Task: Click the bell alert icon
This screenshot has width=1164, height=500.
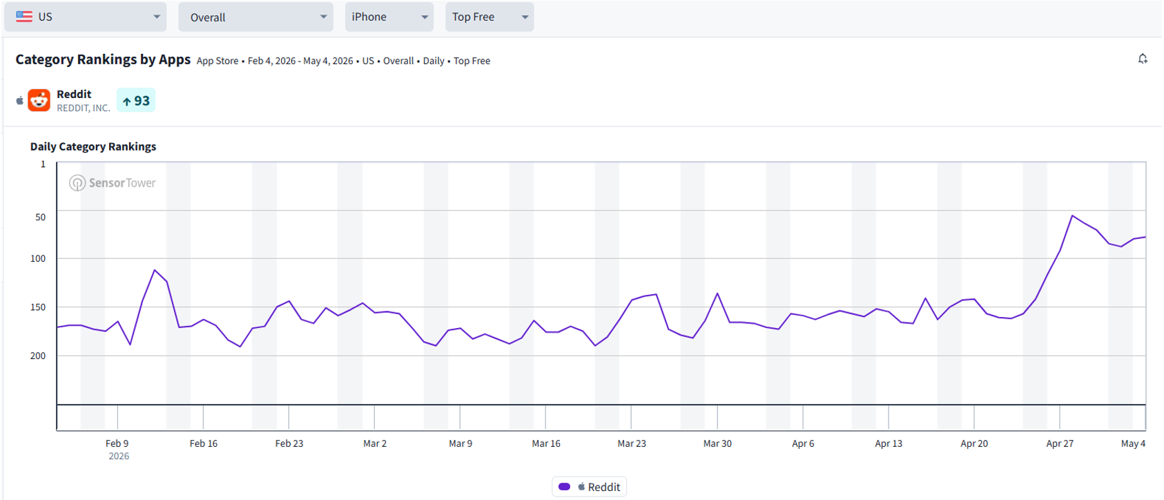Action: pos(1143,59)
